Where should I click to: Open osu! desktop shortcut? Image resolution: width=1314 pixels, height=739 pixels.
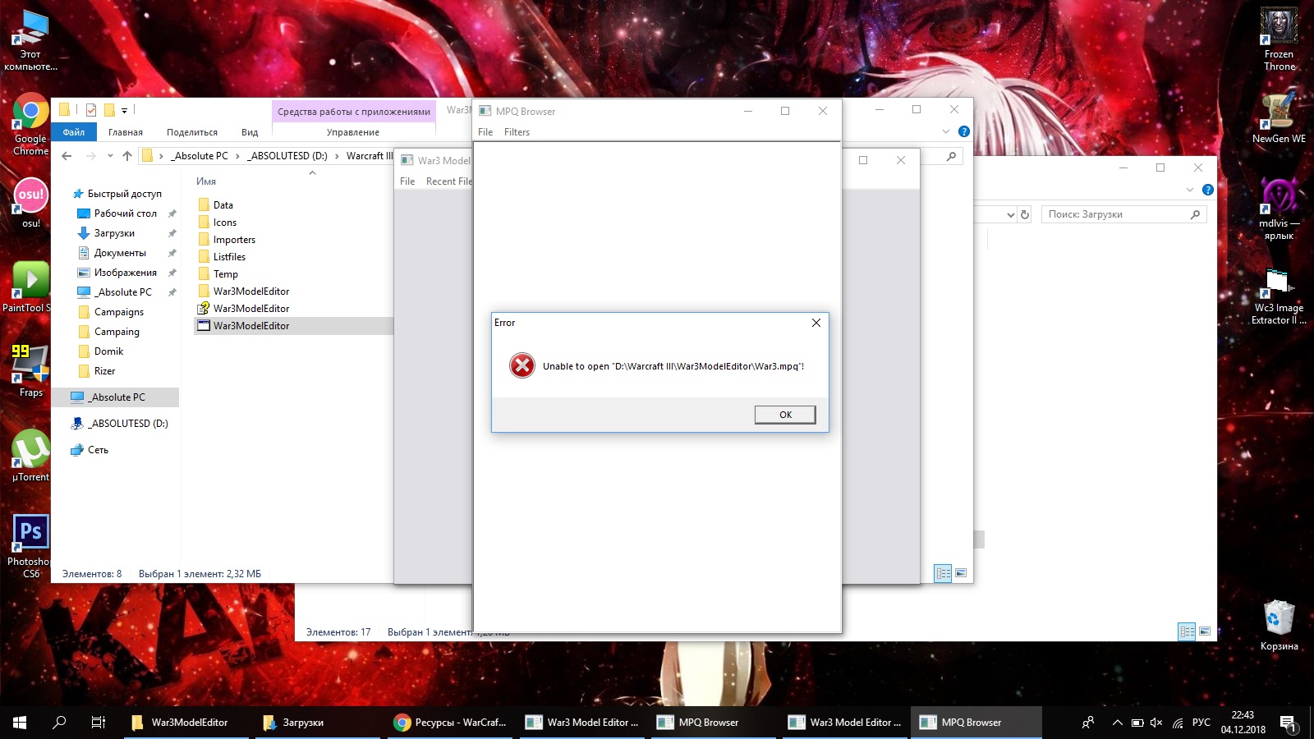coord(31,203)
